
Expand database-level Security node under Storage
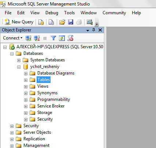26,119
